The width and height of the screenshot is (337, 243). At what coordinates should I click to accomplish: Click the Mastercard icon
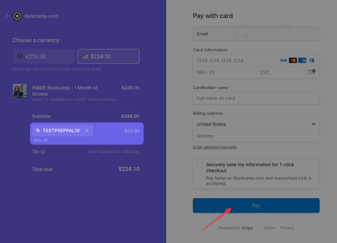293,60
